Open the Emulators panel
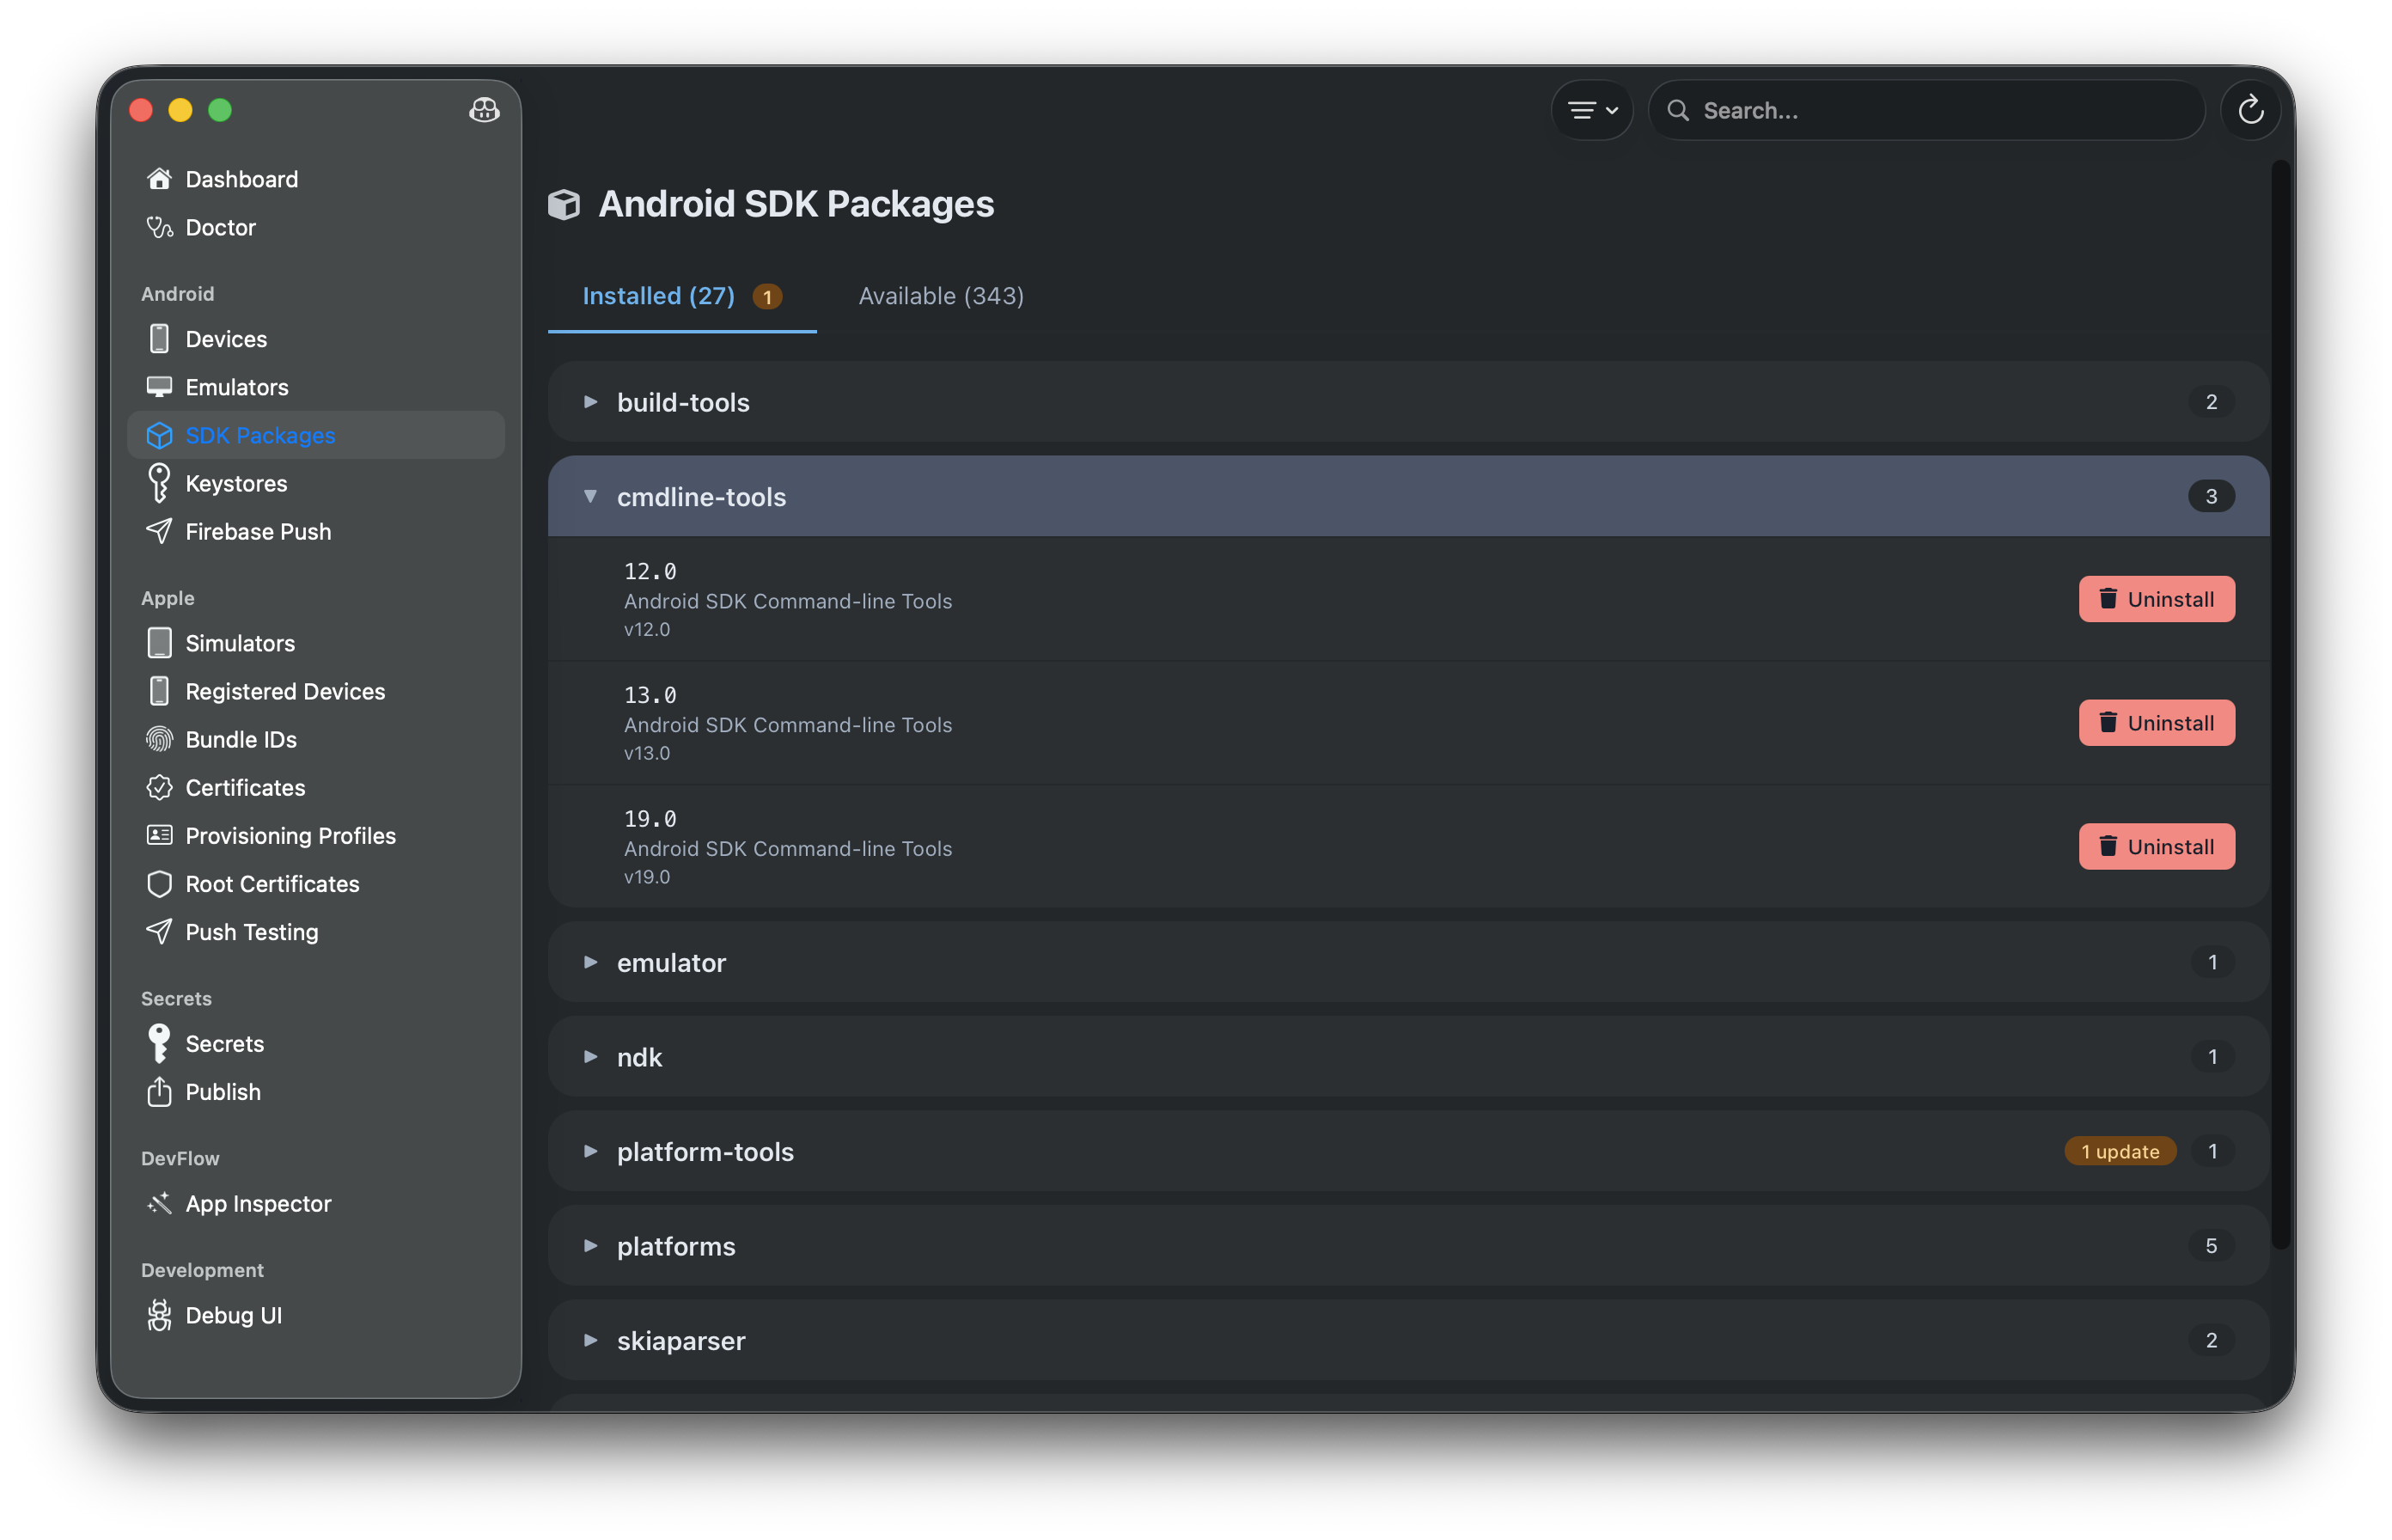2392x1540 pixels. pos(236,387)
